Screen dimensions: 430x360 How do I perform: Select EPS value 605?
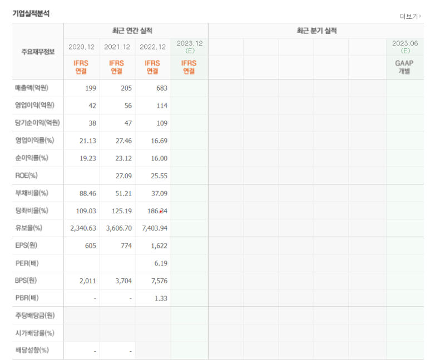coord(91,246)
